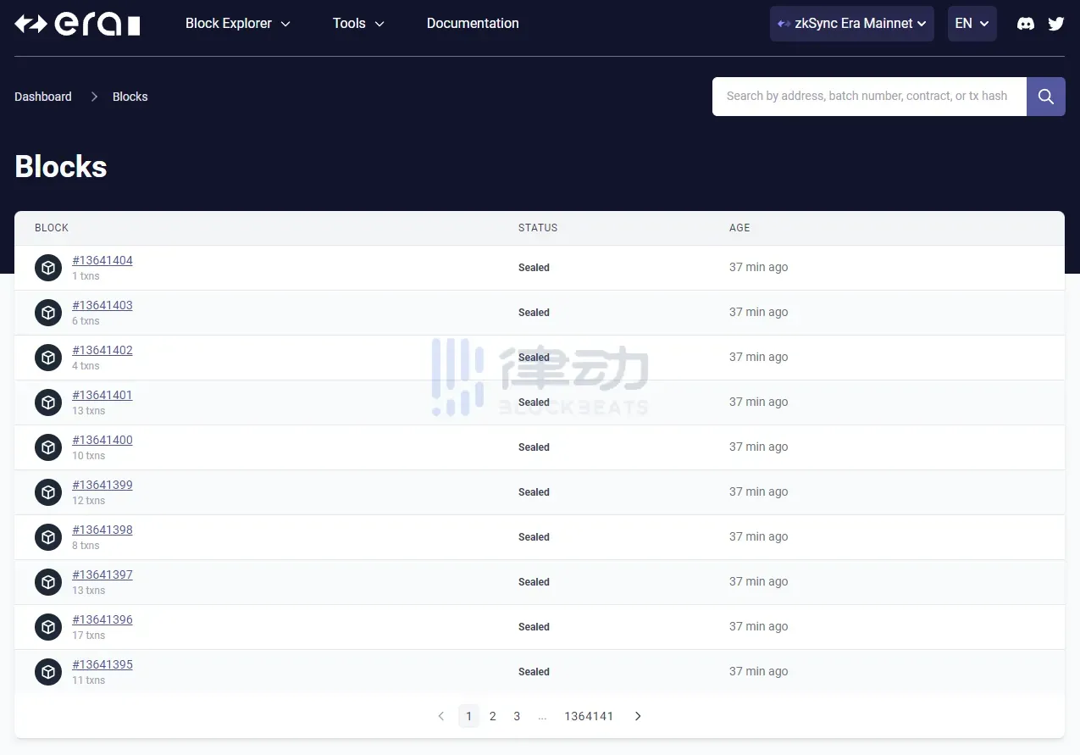This screenshot has width=1080, height=755.
Task: Open block #13641403 link
Action: click(102, 305)
